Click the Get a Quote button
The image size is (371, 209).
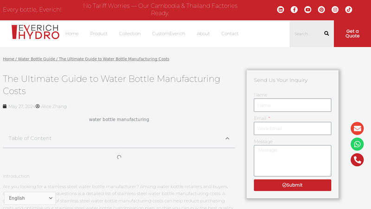[x=352, y=33]
